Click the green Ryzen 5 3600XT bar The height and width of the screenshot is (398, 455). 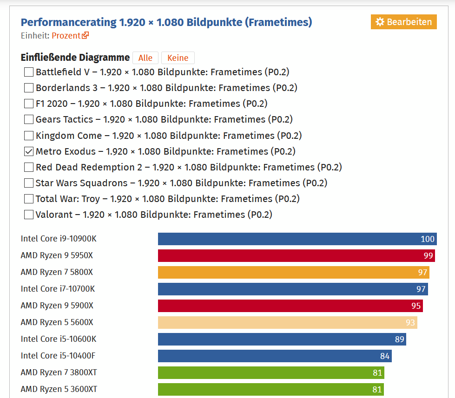coord(271,389)
